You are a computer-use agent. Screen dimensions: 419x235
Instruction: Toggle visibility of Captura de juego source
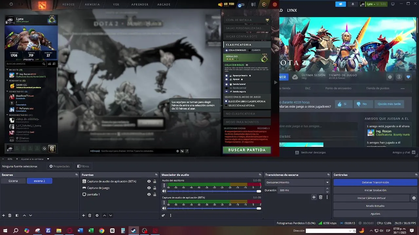149,188
